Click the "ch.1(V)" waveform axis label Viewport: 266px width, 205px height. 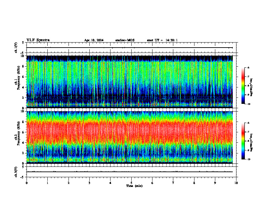(x=16, y=48)
